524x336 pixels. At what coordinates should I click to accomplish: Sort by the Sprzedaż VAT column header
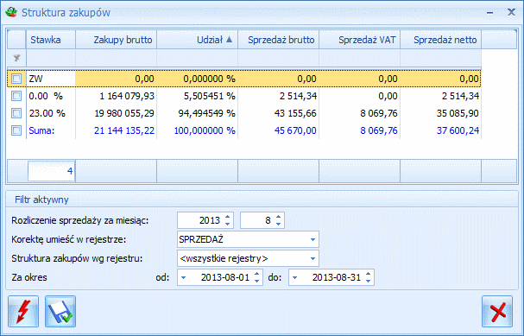point(360,40)
